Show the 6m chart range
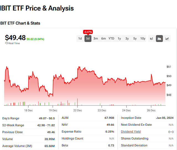This screenshot has height=150, width=177. click(103, 39)
